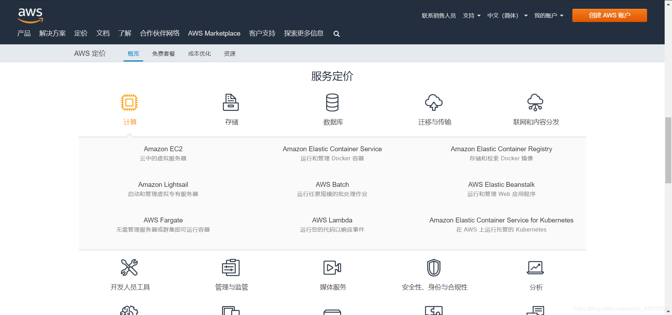Click the 媒体服务 category label

click(333, 287)
